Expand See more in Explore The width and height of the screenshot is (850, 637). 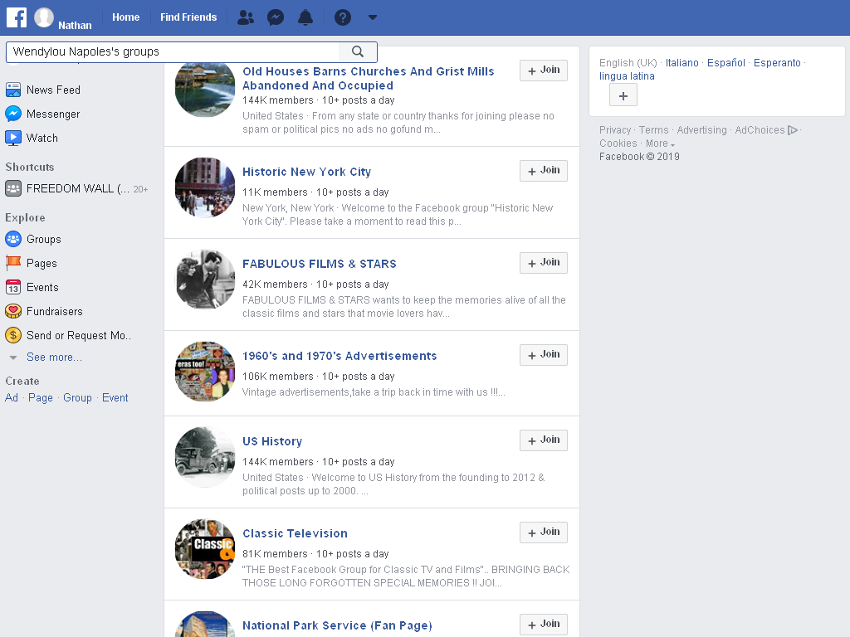point(54,357)
